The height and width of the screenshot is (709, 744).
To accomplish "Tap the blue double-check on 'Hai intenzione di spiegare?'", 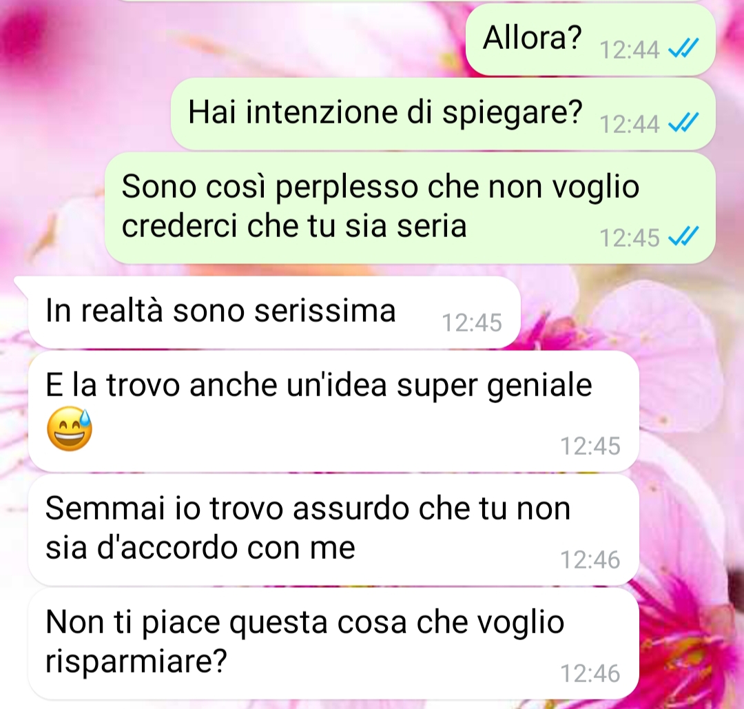I will click(683, 123).
